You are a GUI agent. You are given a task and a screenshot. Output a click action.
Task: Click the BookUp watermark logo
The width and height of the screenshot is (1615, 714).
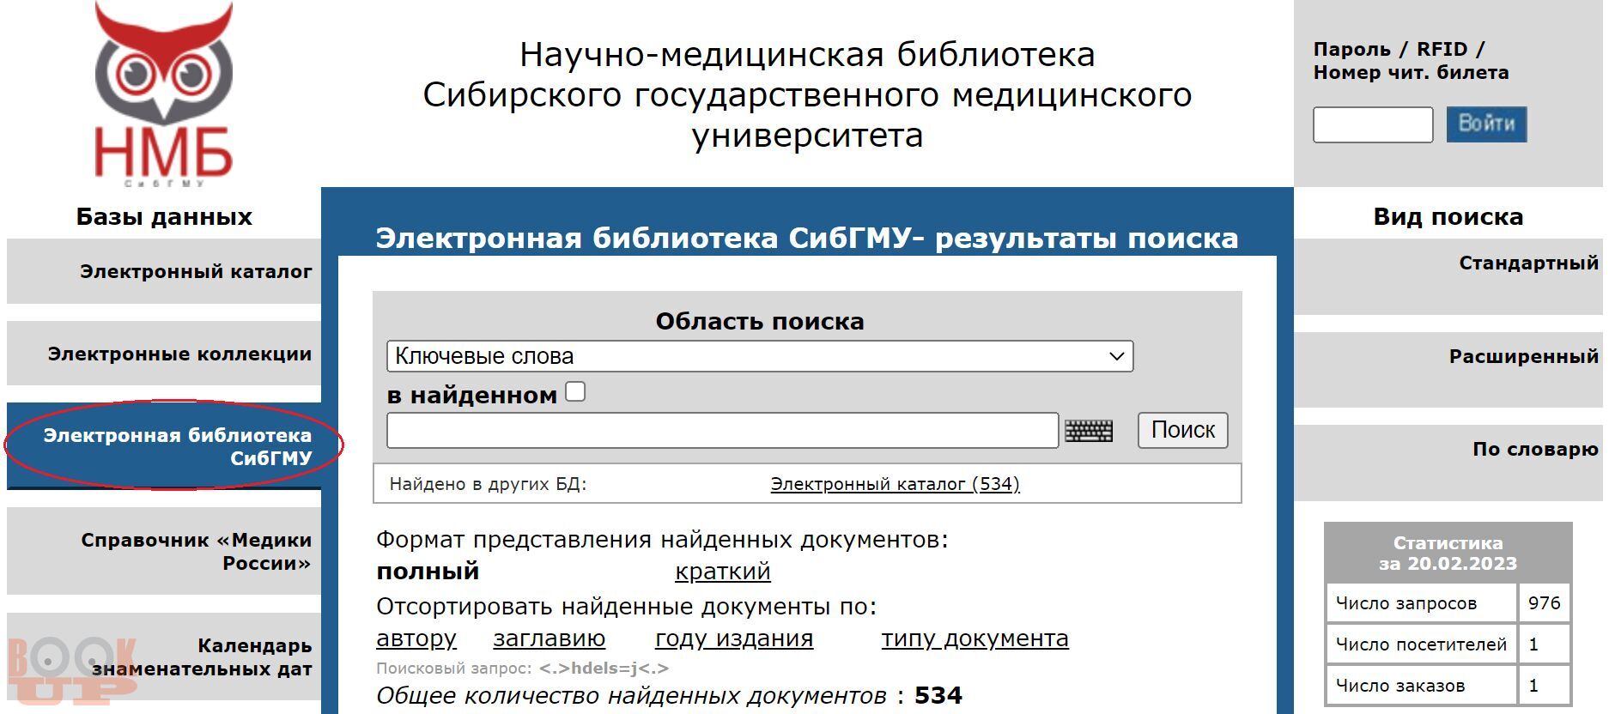point(72,671)
